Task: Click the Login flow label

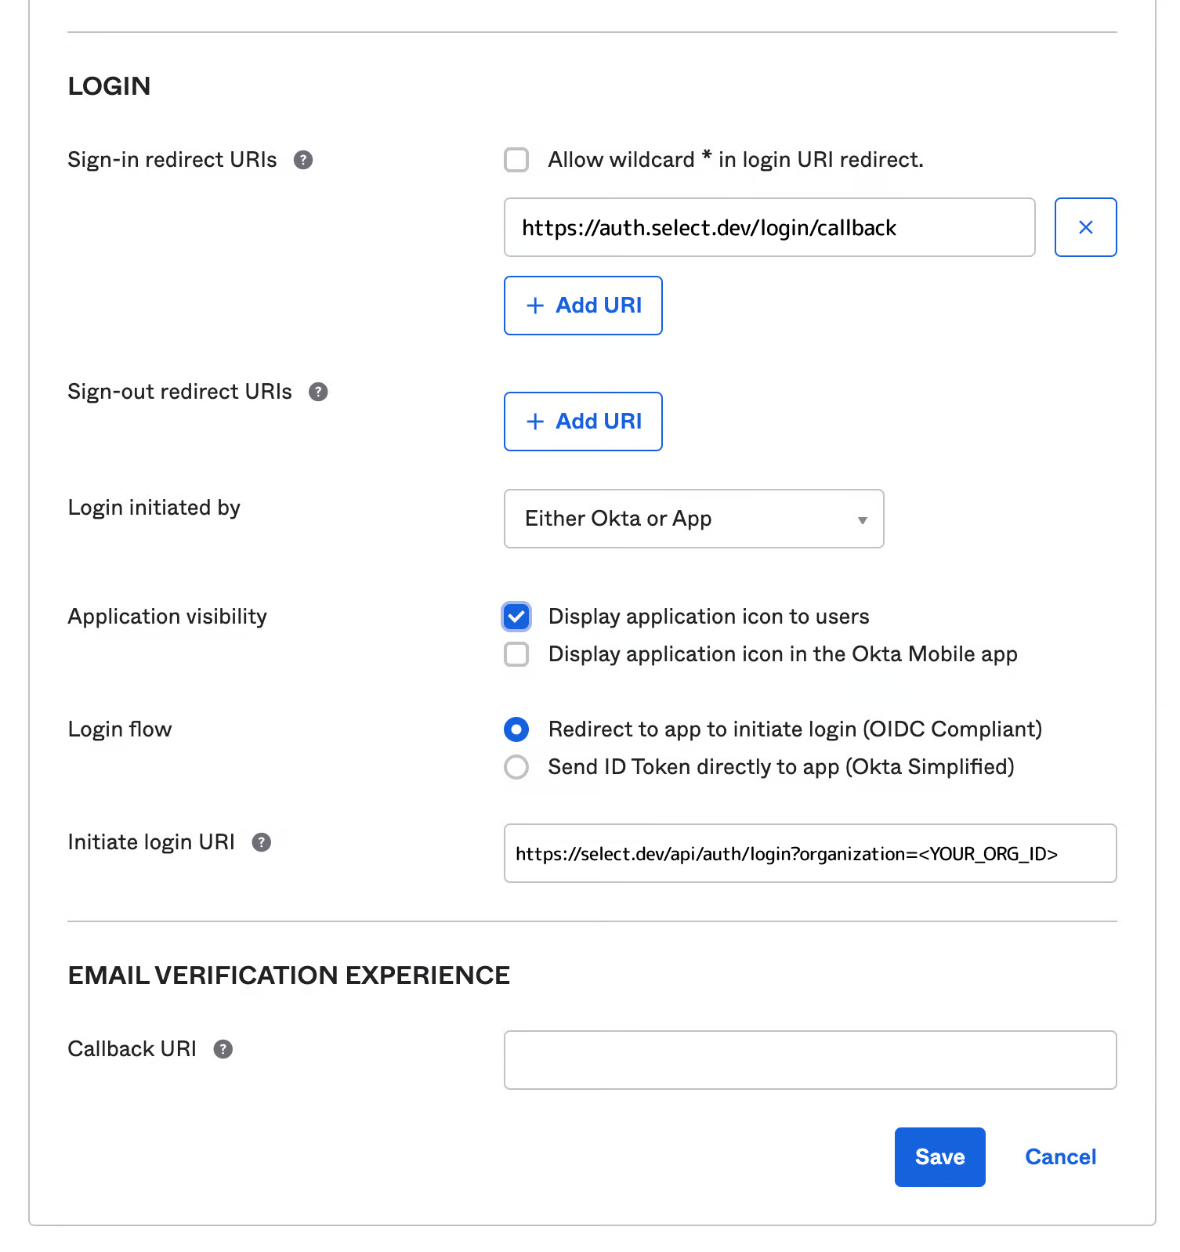Action: coord(120,729)
